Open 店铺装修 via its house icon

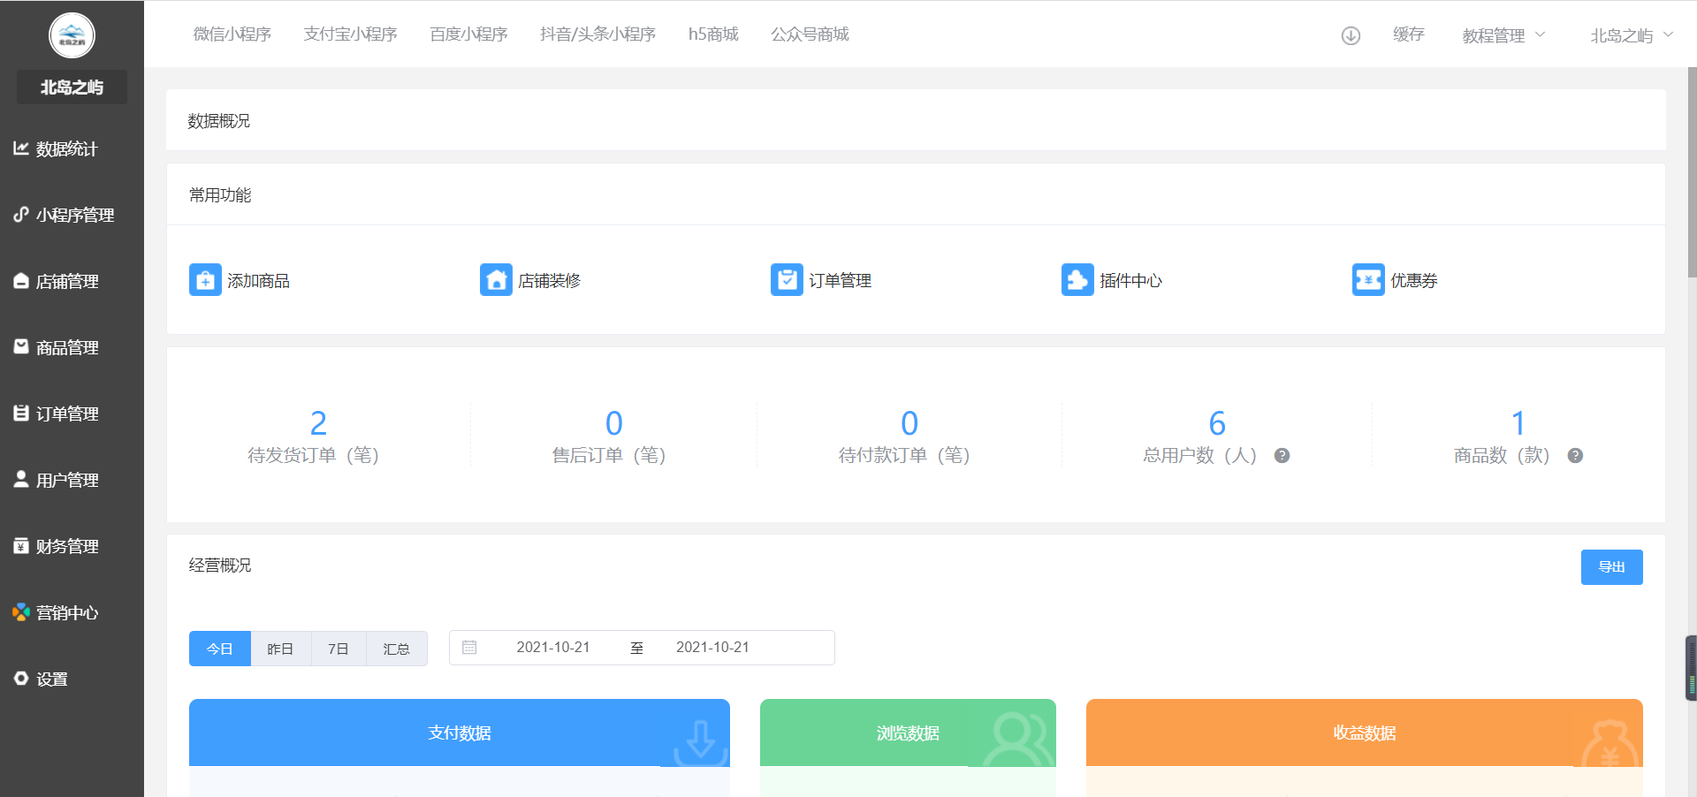click(495, 279)
